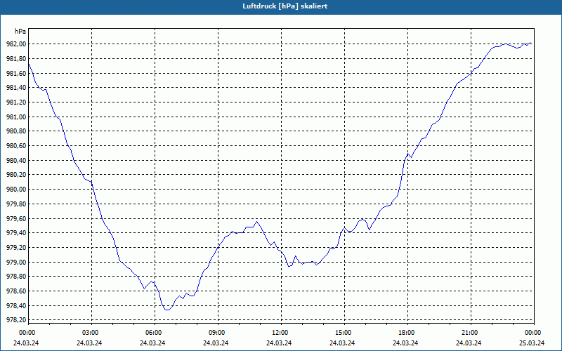
Task: Click the 12:00 time axis label
Action: point(279,333)
